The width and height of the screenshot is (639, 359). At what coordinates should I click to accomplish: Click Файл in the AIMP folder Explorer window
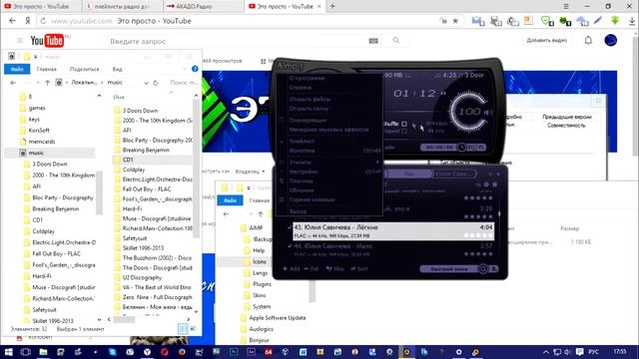click(230, 200)
